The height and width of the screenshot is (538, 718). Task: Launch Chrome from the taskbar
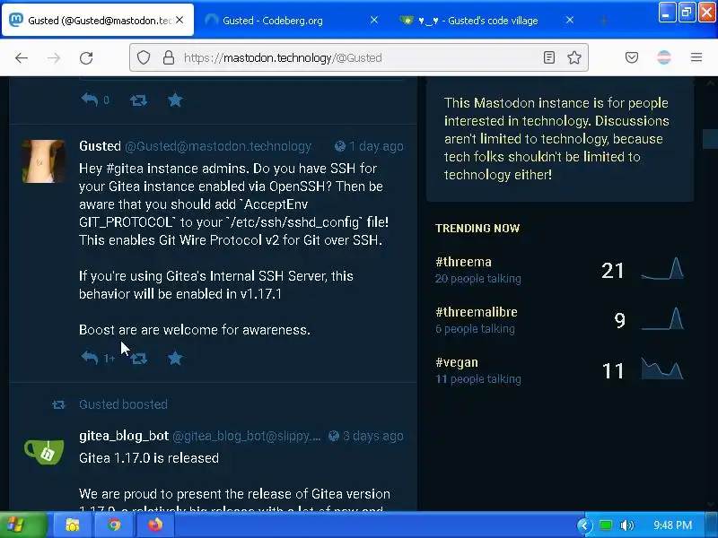114,525
